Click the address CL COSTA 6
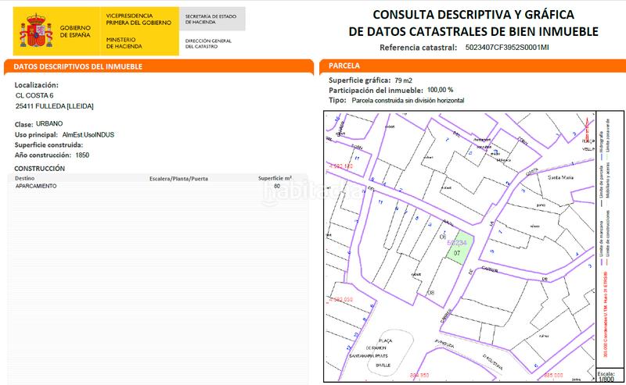626x385 pixels. pos(34,95)
